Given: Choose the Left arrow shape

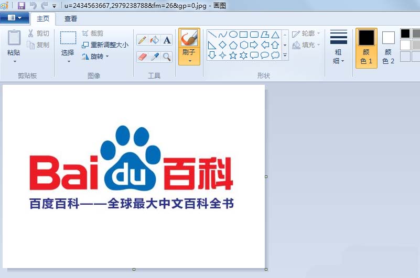Looking at the screenshot, I should pos(265,45).
